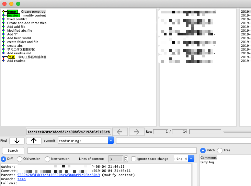The image size is (251, 186).
Task: Open the Line diff mode dropdown
Action: (191, 158)
